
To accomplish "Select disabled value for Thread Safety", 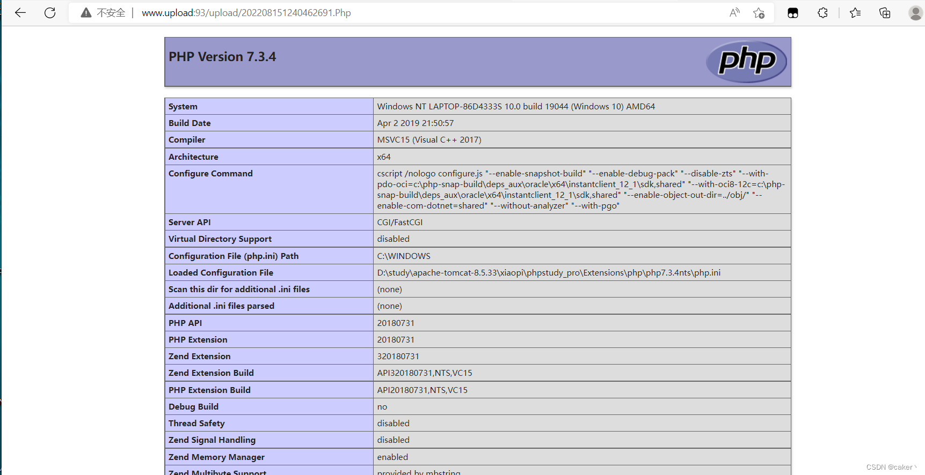I will [394, 424].
